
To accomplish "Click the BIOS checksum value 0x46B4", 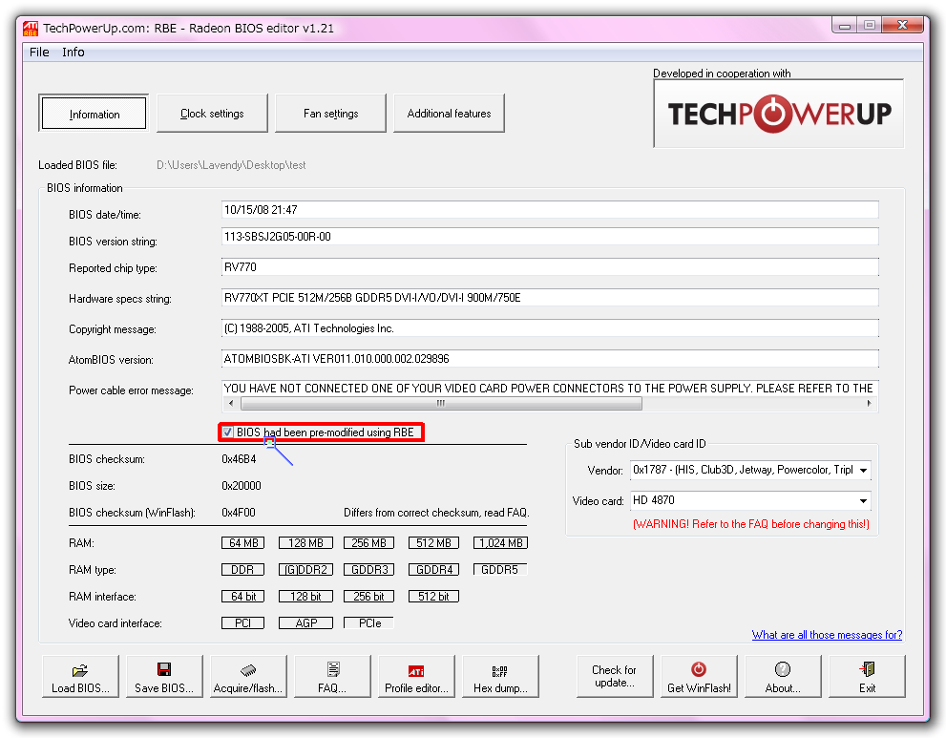I will pos(239,459).
